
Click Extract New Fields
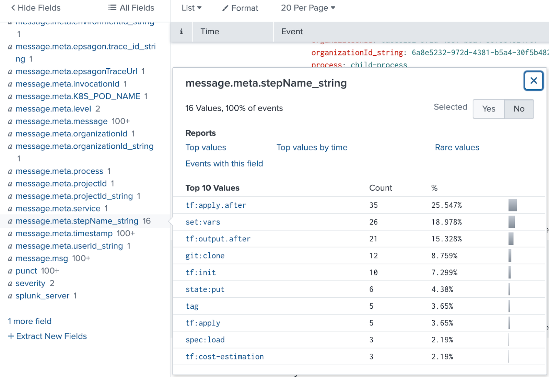tap(48, 336)
